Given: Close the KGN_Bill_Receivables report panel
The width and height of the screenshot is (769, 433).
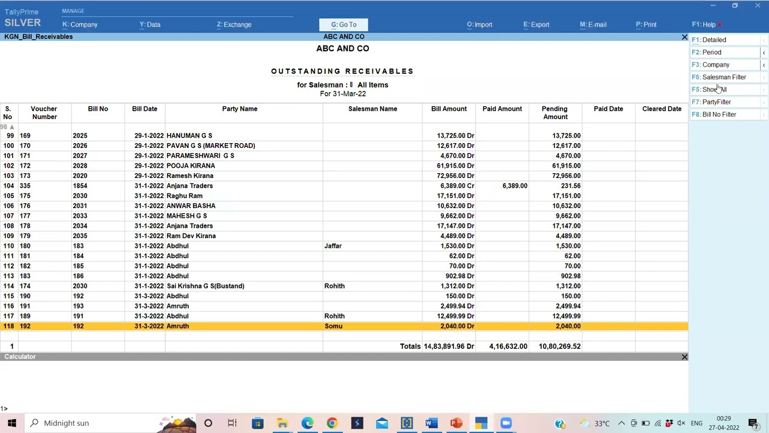Looking at the screenshot, I should click(x=684, y=37).
